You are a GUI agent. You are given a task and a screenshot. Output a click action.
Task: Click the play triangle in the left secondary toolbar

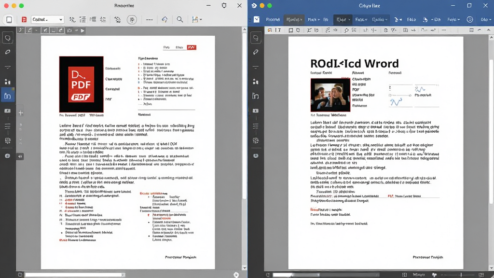click(x=82, y=30)
